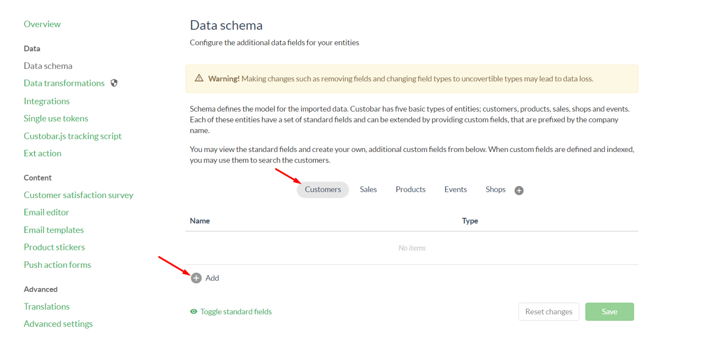The image size is (710, 341).
Task: Open Single use tokens page
Action: coord(56,119)
